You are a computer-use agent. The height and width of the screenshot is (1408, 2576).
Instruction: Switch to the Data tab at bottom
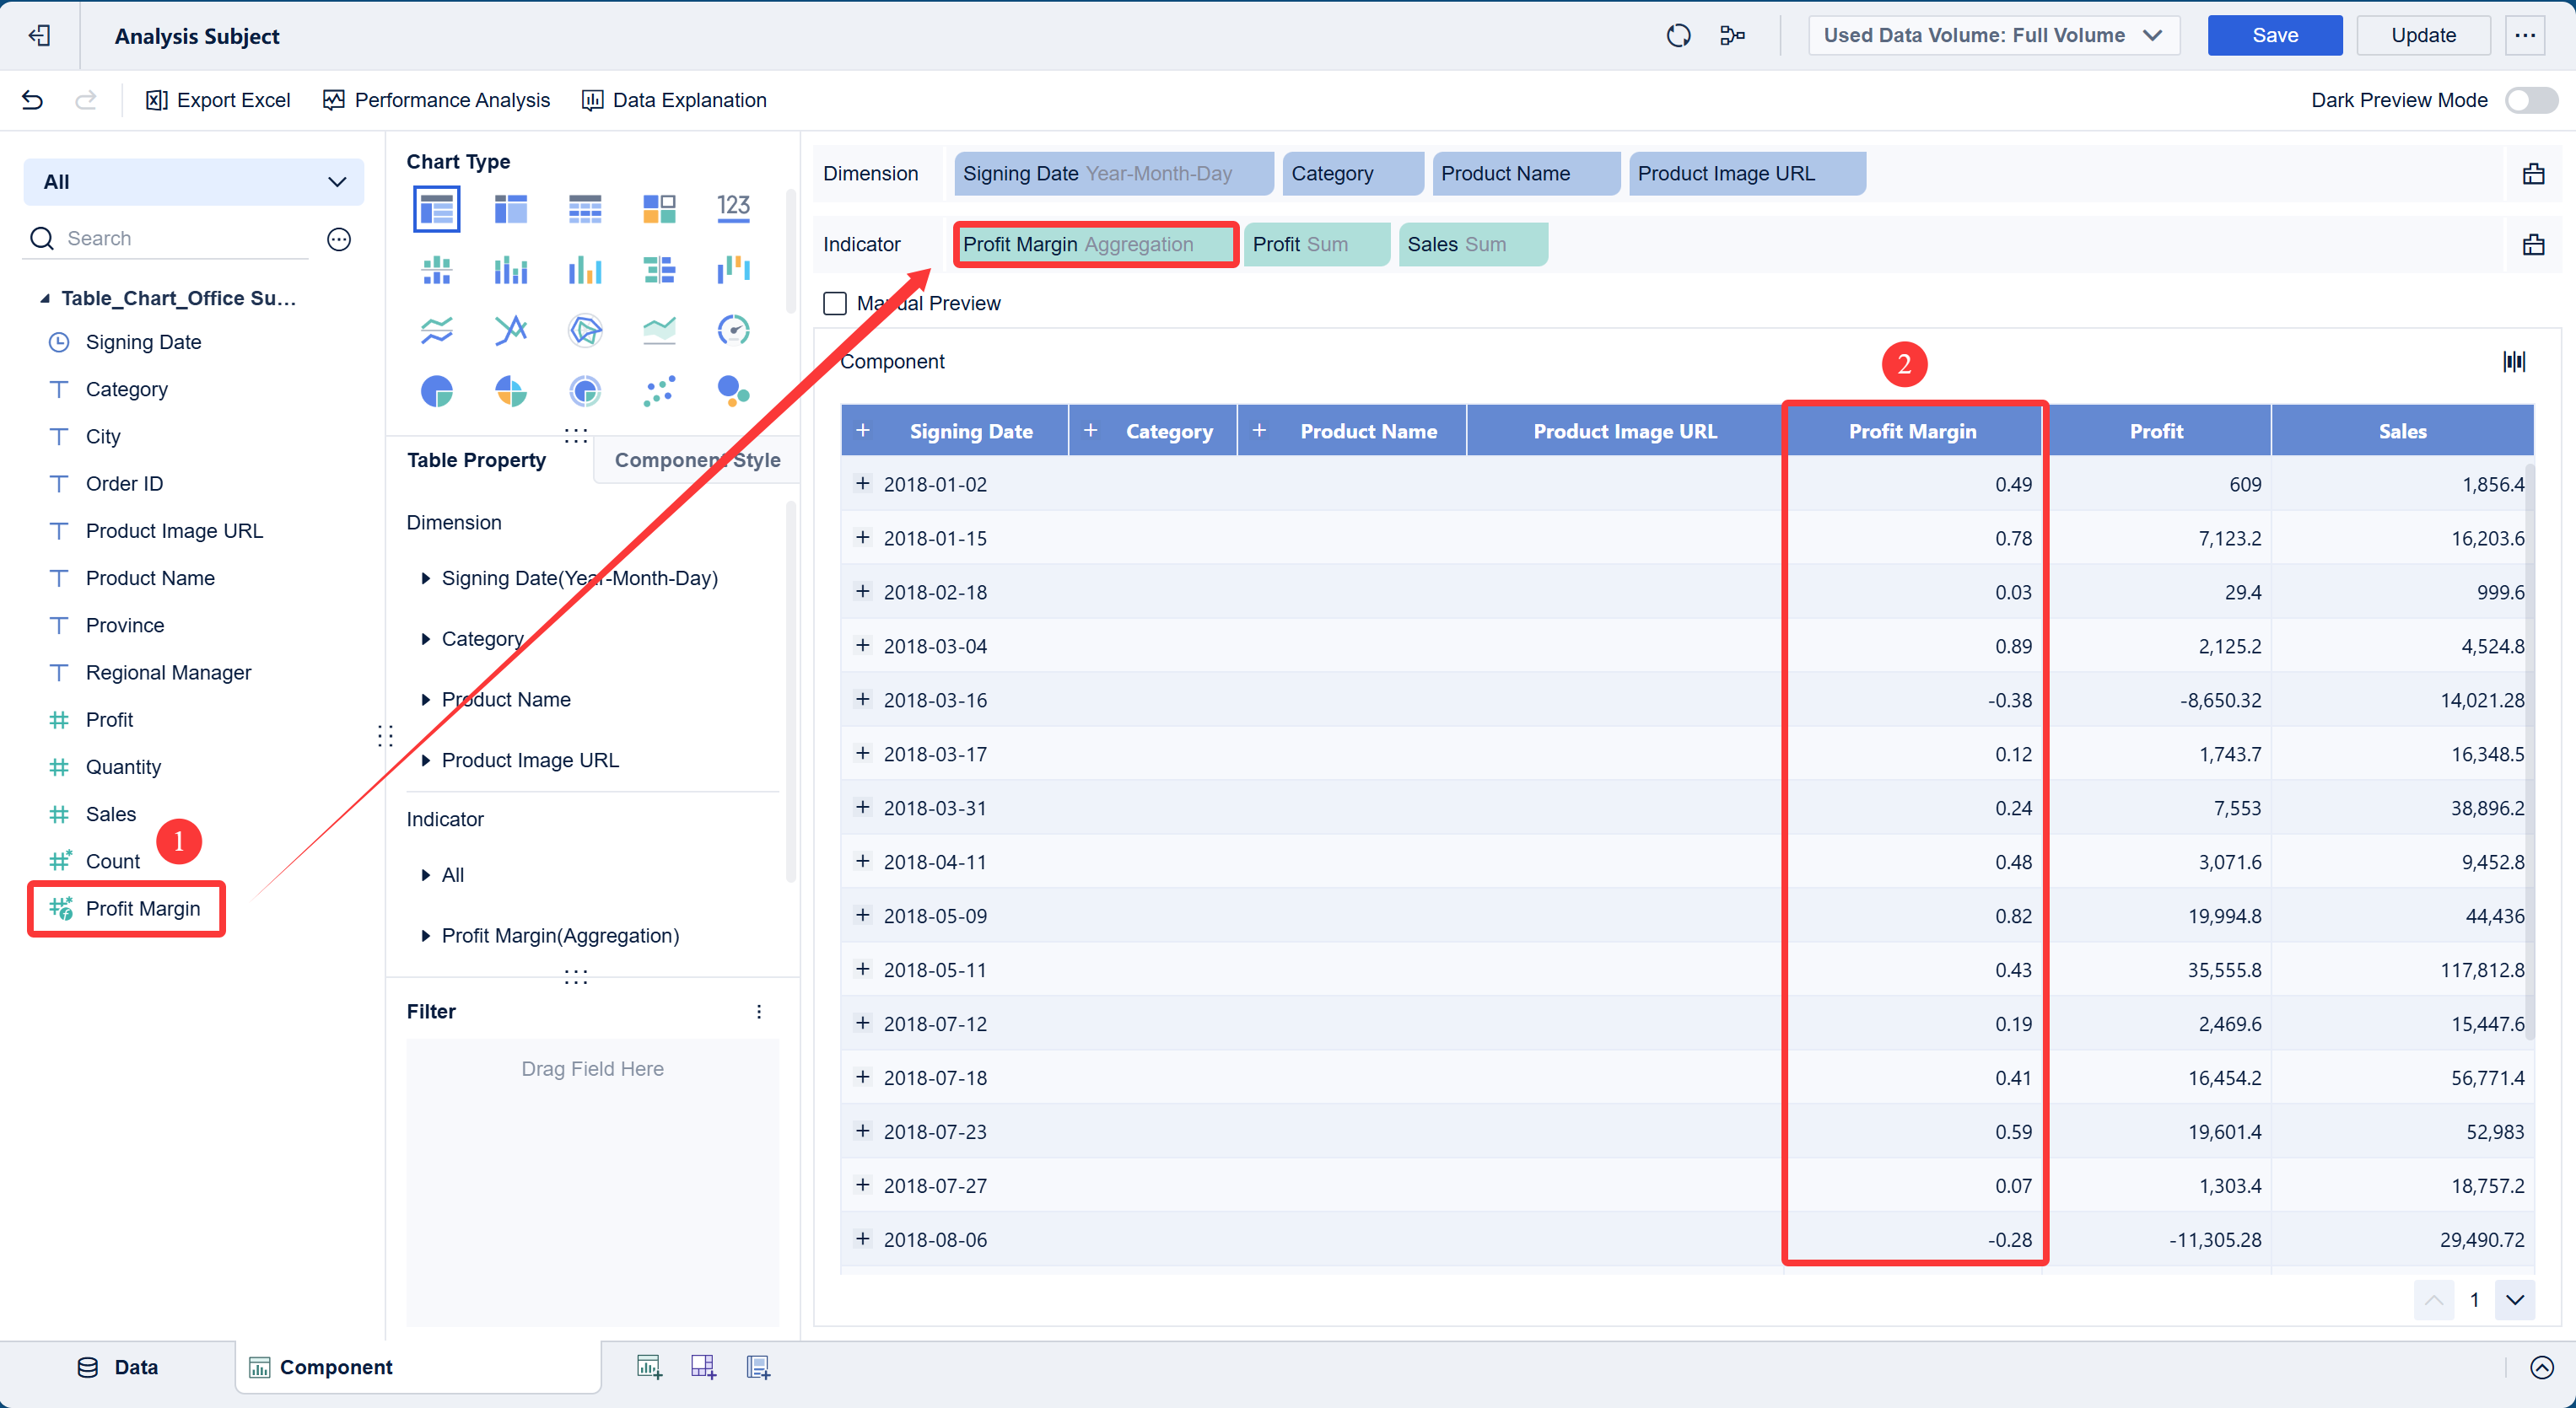[x=118, y=1367]
